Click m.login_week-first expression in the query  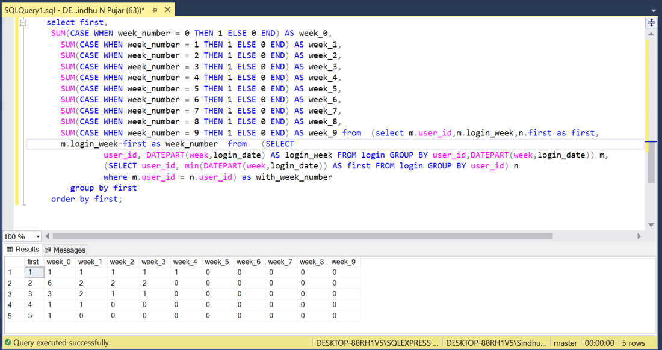[x=104, y=144]
